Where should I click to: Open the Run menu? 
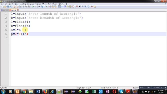tap(50, 4)
